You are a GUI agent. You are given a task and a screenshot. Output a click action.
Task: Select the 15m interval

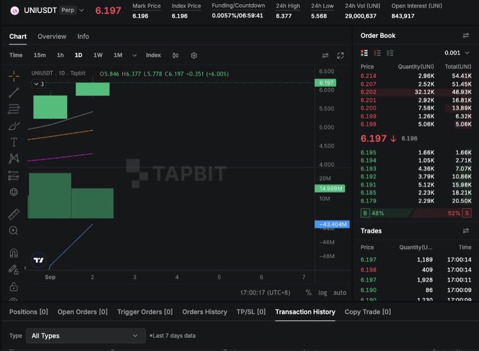tap(39, 55)
